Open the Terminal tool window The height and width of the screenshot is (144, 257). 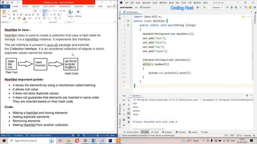(x=180, y=132)
